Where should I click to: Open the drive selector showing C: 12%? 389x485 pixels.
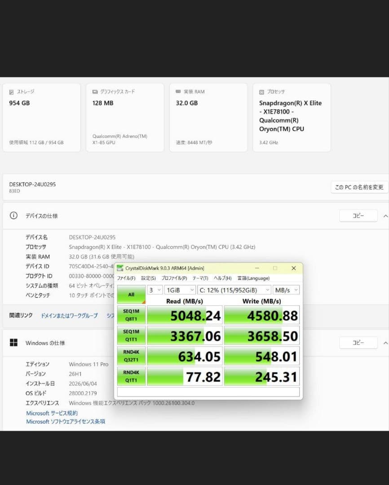coord(234,290)
